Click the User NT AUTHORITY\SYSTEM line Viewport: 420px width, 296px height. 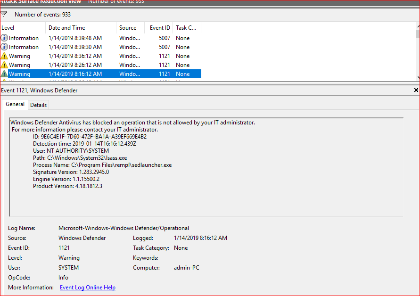[x=71, y=151]
